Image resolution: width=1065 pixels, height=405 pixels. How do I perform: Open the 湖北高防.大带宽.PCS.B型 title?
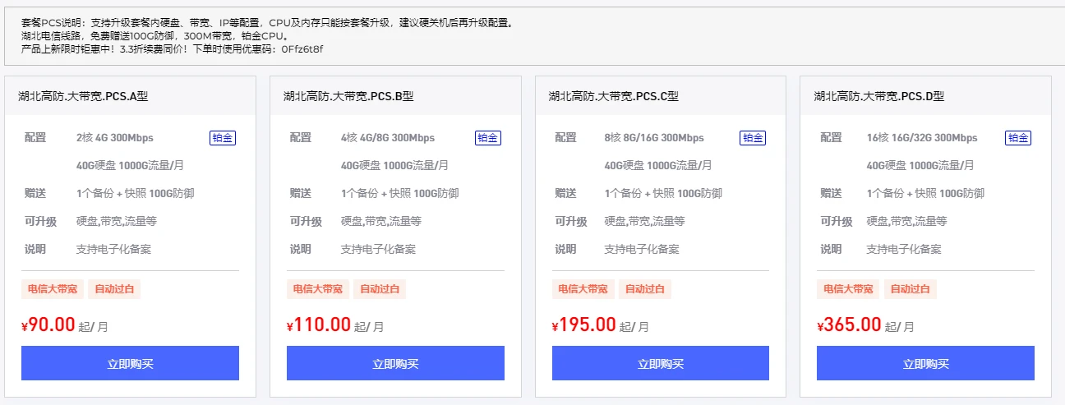coord(348,96)
